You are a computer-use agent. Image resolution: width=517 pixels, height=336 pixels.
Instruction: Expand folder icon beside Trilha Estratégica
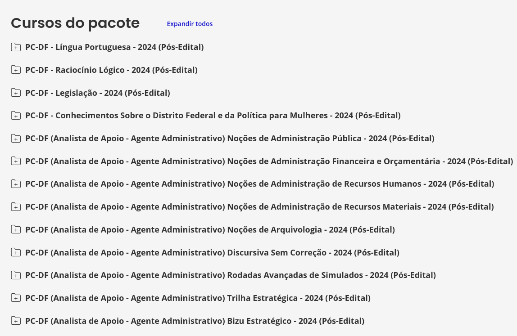coord(16,298)
